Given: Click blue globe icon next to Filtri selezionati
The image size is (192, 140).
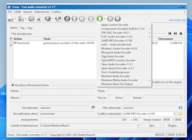Looking at the screenshot, I should [x=180, y=108].
